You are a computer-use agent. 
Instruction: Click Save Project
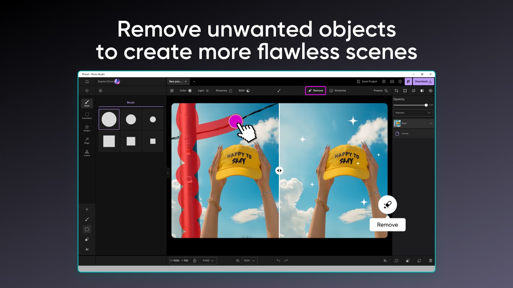pos(367,81)
